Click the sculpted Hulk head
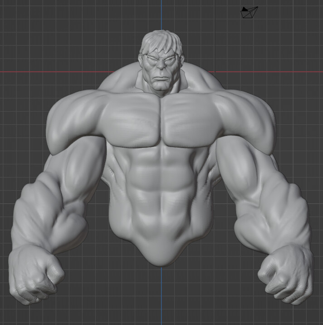Image resolution: width=323 pixels, height=325 pixels. 161,63
